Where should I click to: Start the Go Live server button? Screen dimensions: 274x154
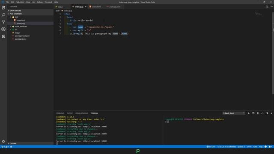(211, 147)
